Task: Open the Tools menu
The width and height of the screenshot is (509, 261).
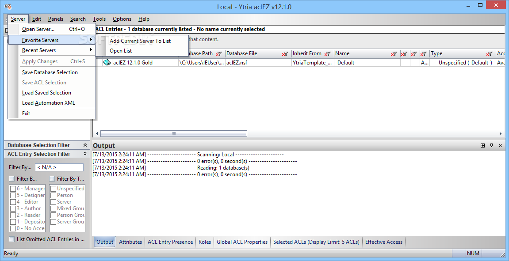Action: [100, 19]
